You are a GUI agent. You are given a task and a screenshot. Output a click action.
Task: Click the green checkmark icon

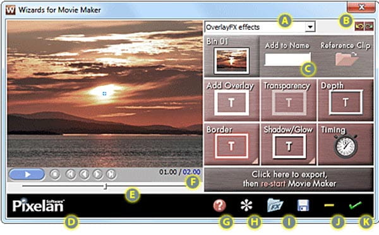356,205
